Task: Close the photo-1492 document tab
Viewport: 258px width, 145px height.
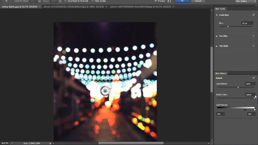Action: click(173, 7)
